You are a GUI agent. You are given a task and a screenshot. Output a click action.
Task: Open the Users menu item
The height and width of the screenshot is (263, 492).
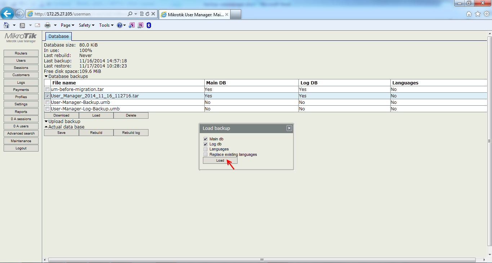[x=21, y=61]
